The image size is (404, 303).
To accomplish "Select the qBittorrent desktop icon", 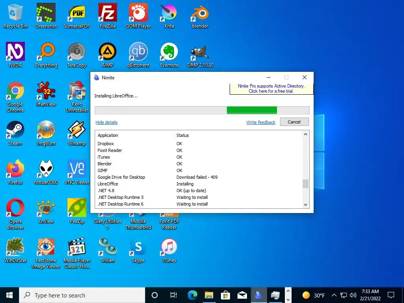I will [x=138, y=55].
